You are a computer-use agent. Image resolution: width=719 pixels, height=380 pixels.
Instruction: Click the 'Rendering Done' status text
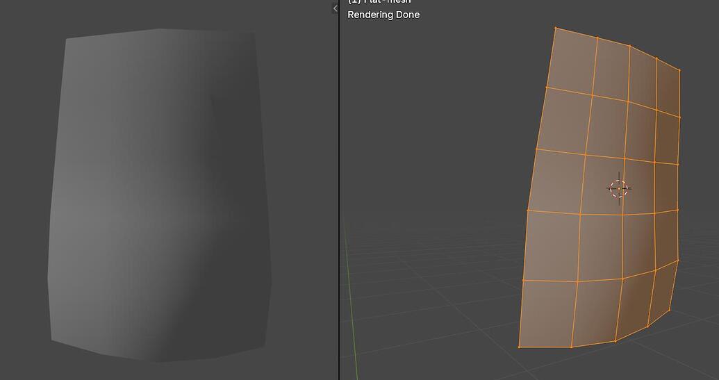tap(383, 15)
